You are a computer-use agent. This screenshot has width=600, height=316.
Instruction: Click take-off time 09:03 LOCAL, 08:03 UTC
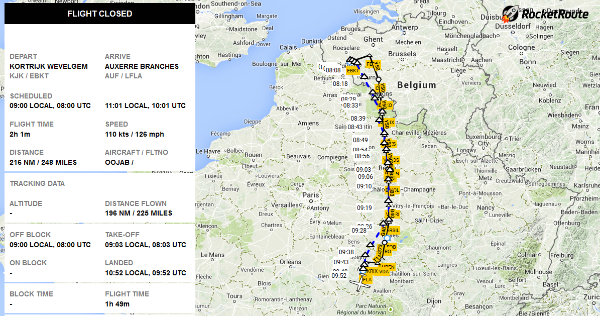(x=146, y=245)
